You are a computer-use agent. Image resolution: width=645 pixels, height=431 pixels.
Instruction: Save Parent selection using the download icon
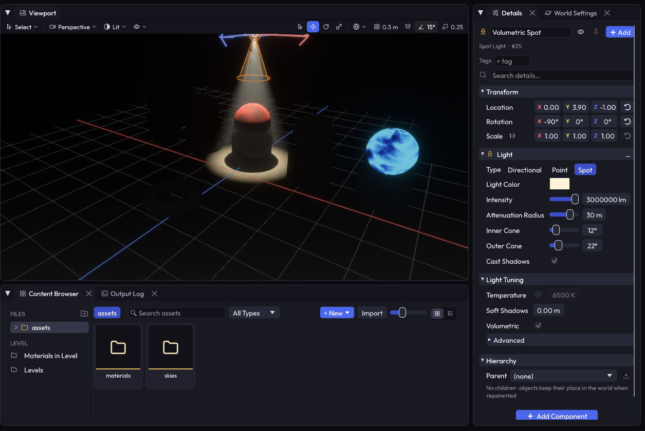[x=626, y=376]
